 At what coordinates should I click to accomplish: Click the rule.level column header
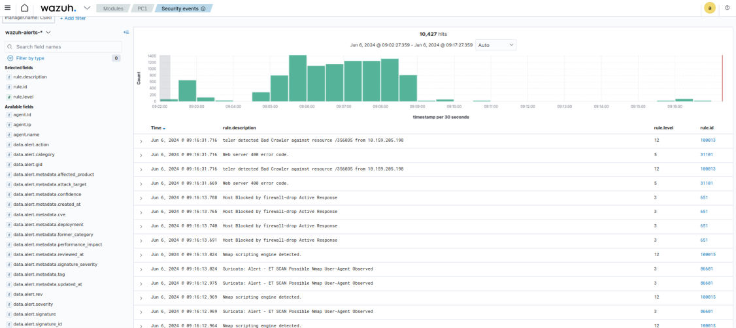663,128
